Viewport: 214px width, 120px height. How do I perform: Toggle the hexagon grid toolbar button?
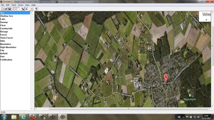pyautogui.click(x=14, y=9)
